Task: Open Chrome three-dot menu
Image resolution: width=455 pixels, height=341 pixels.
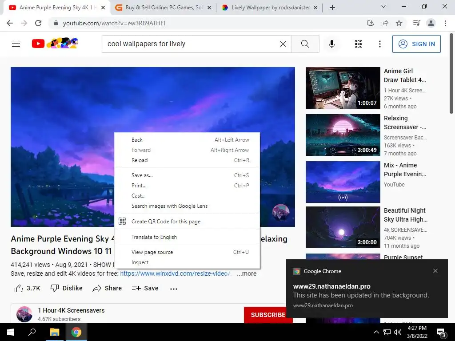Action: pyautogui.click(x=445, y=23)
